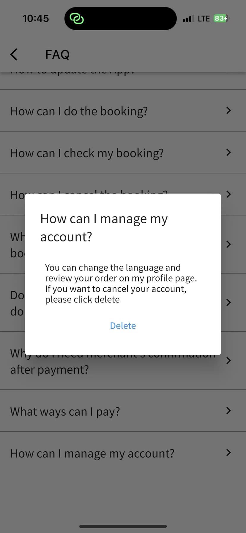
Task: Tap the cellular signal bars icon
Action: click(188, 19)
